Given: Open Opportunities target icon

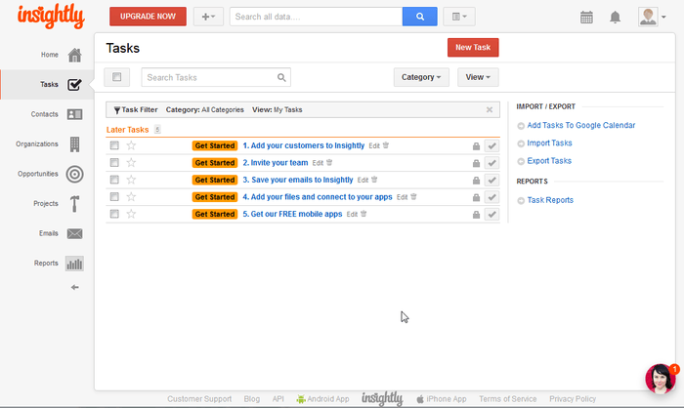Looking at the screenshot, I should [x=74, y=174].
